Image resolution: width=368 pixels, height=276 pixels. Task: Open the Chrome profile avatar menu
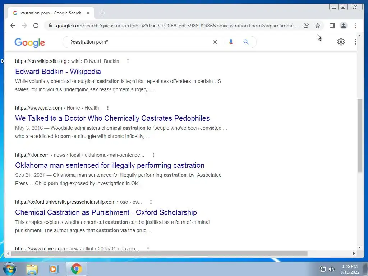(343, 26)
